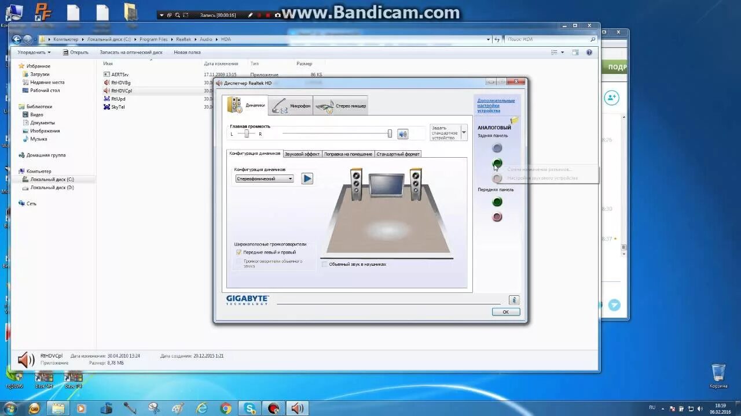Click Explorer search HDA field
This screenshot has height=416, width=741.
551,39
